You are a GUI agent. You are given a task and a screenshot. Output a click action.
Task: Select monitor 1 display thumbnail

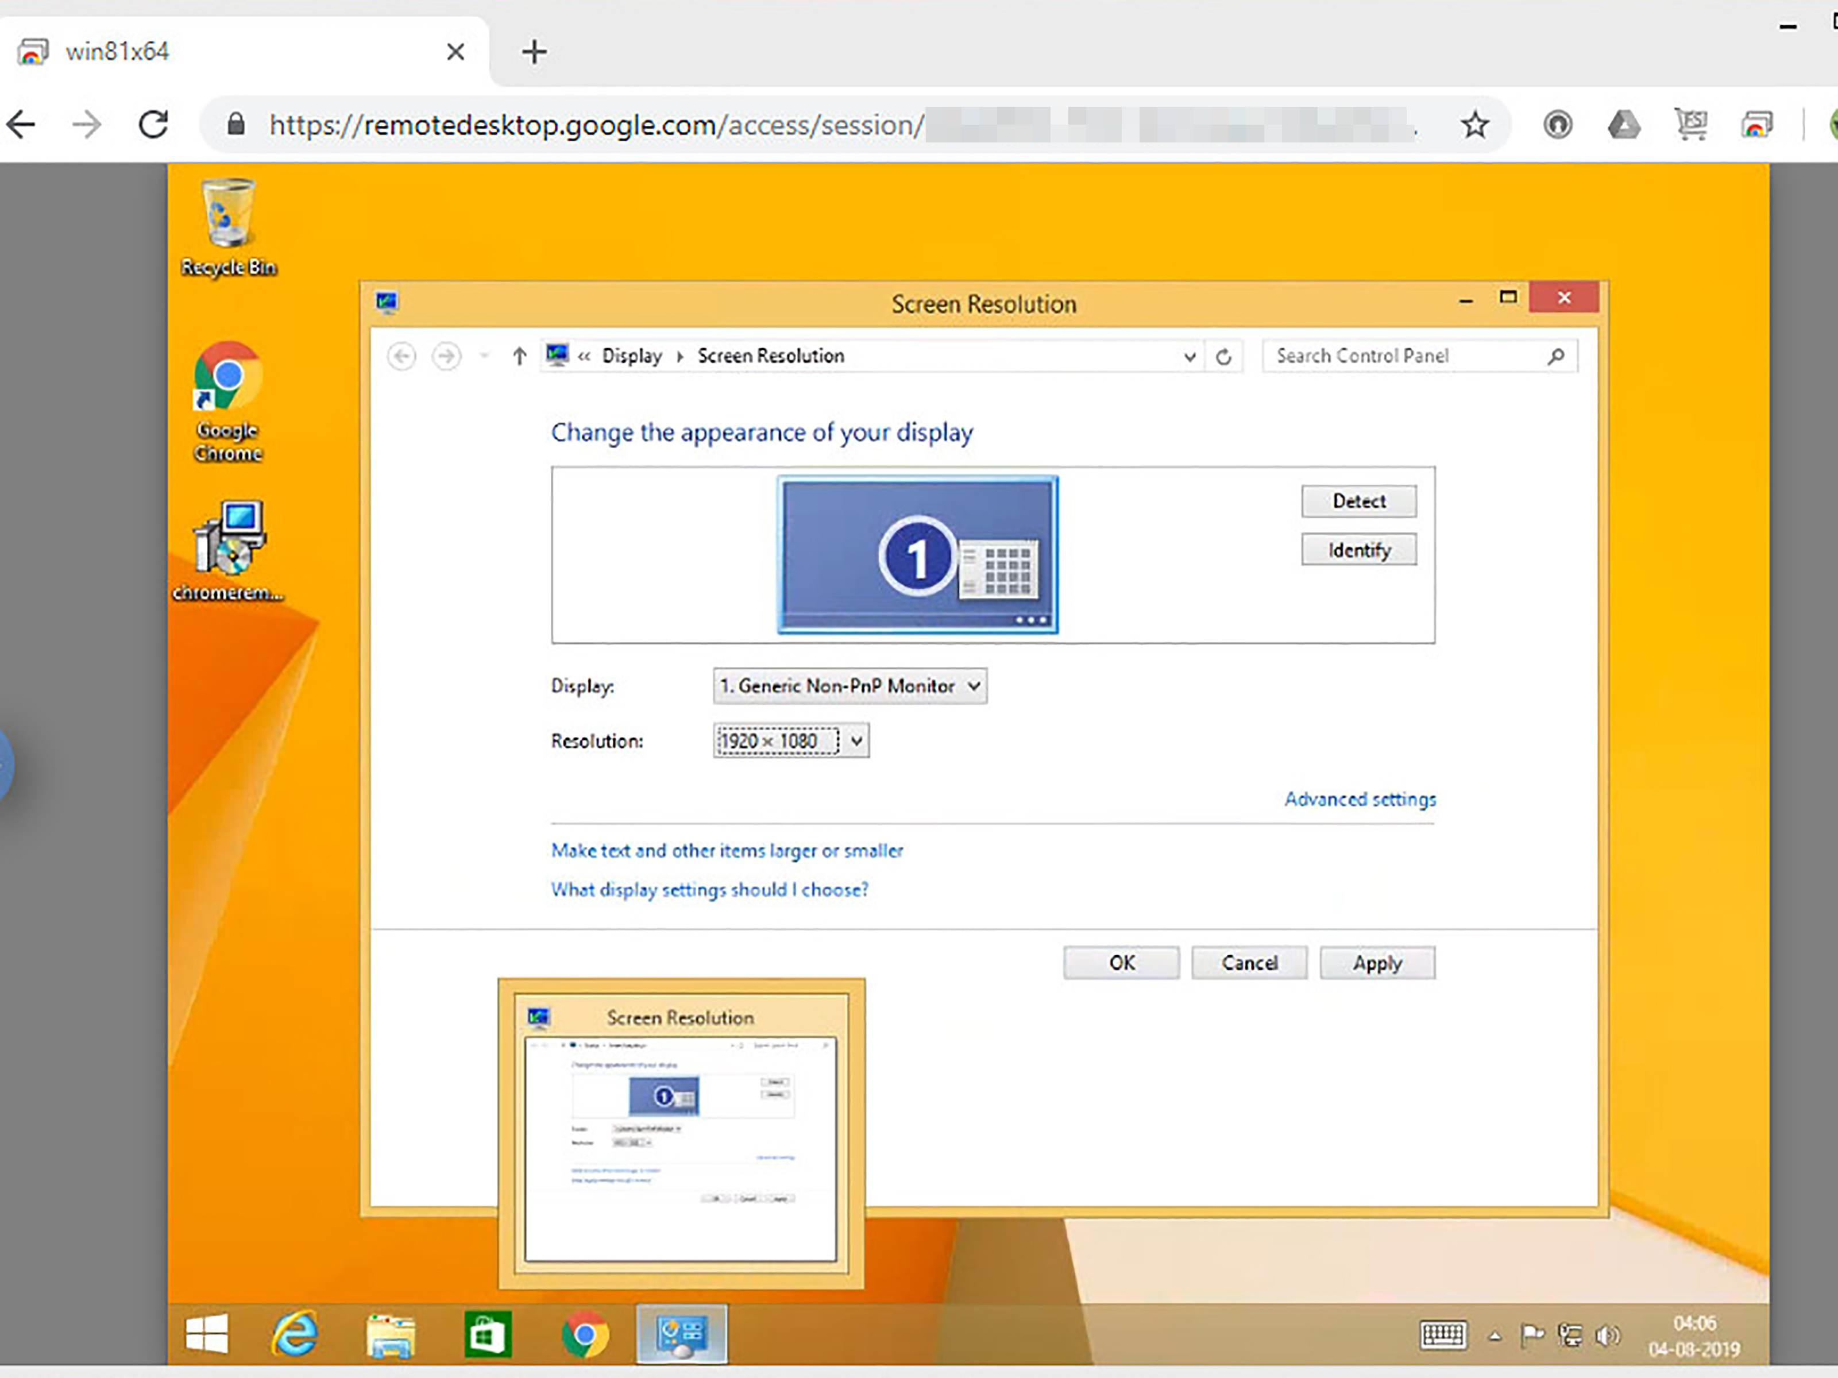pos(917,555)
